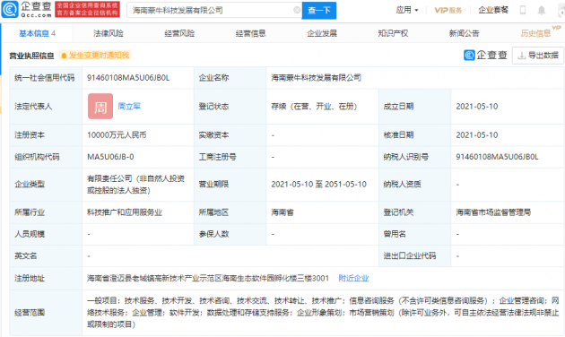
Task: Click the 导出数据 export button
Action: tap(538, 56)
